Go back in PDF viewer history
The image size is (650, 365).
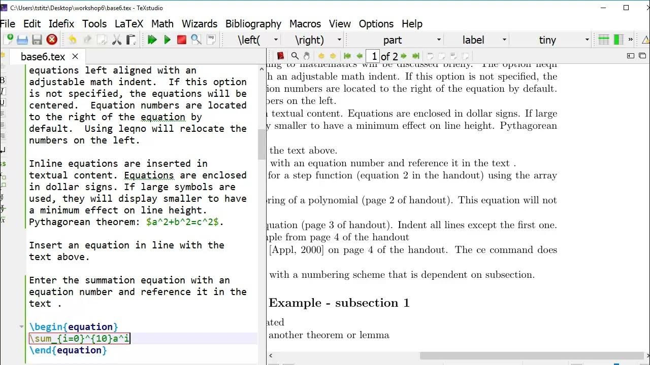321,56
